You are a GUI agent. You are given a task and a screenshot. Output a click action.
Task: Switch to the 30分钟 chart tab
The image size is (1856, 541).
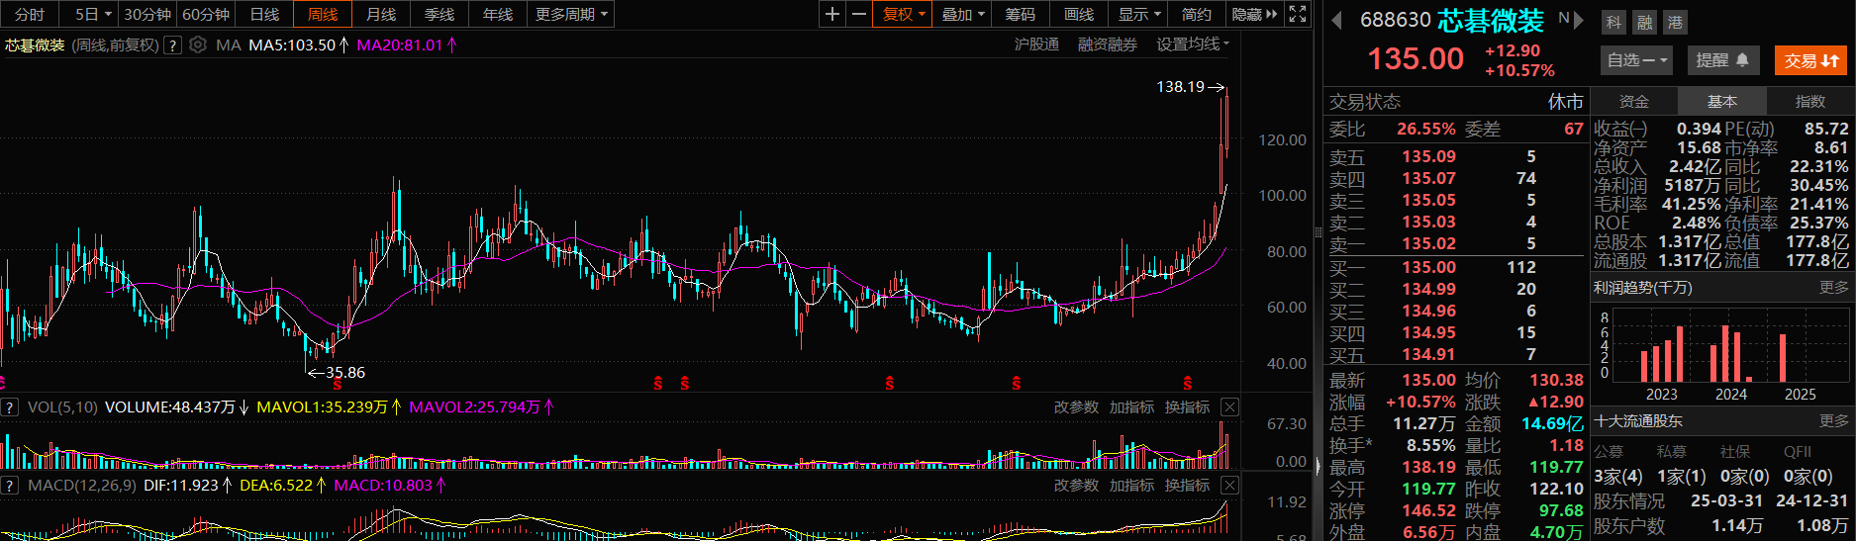[x=147, y=14]
